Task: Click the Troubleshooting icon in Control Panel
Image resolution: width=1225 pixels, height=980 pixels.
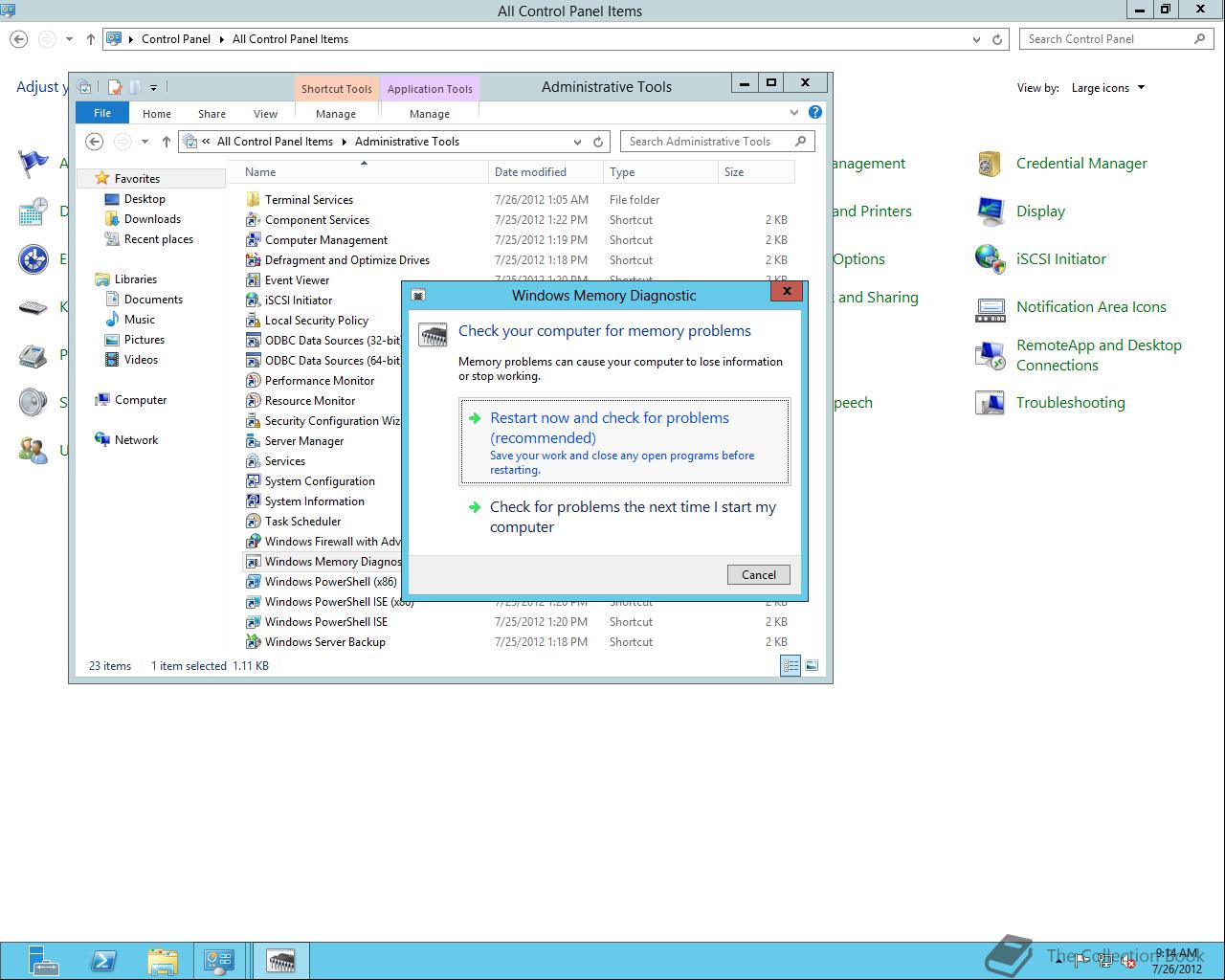Action: point(990,403)
